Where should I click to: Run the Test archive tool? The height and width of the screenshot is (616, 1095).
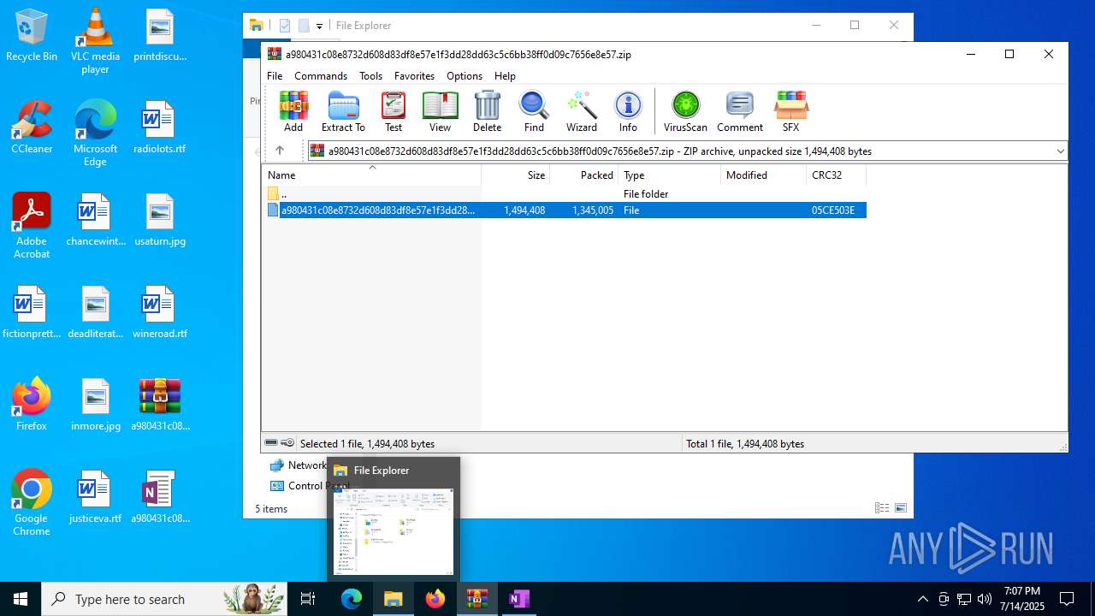394,112
